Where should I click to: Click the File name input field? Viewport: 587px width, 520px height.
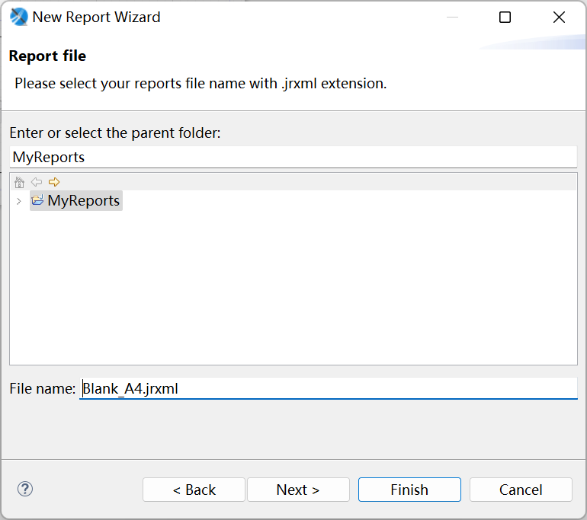click(328, 388)
